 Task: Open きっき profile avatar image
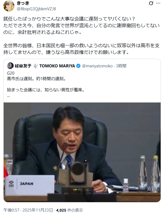point(9,6)
